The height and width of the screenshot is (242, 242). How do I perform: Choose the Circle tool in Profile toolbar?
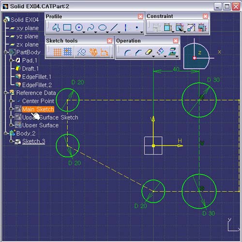[79, 28]
